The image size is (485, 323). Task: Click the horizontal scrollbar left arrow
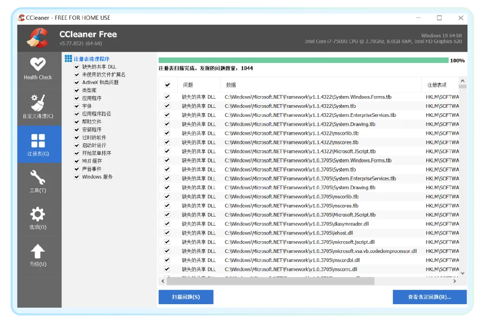point(163,281)
